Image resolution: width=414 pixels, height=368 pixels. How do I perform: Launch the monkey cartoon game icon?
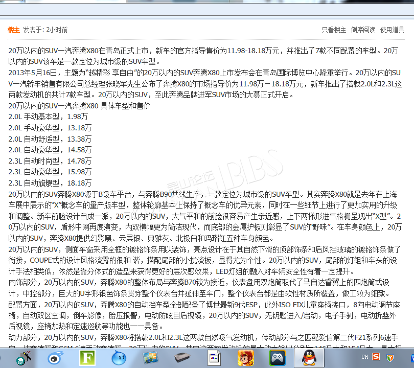point(246,358)
